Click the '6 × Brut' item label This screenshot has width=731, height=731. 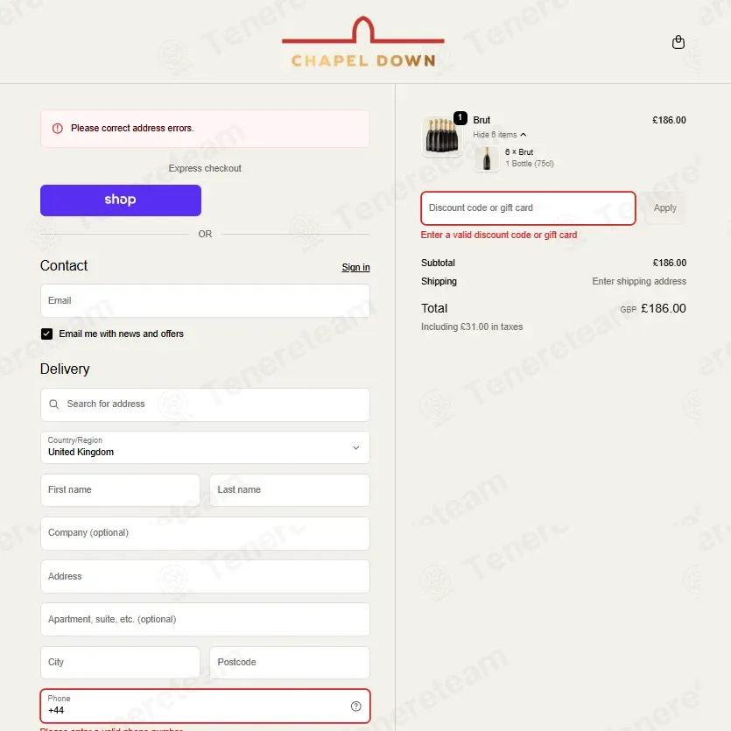[x=519, y=152]
